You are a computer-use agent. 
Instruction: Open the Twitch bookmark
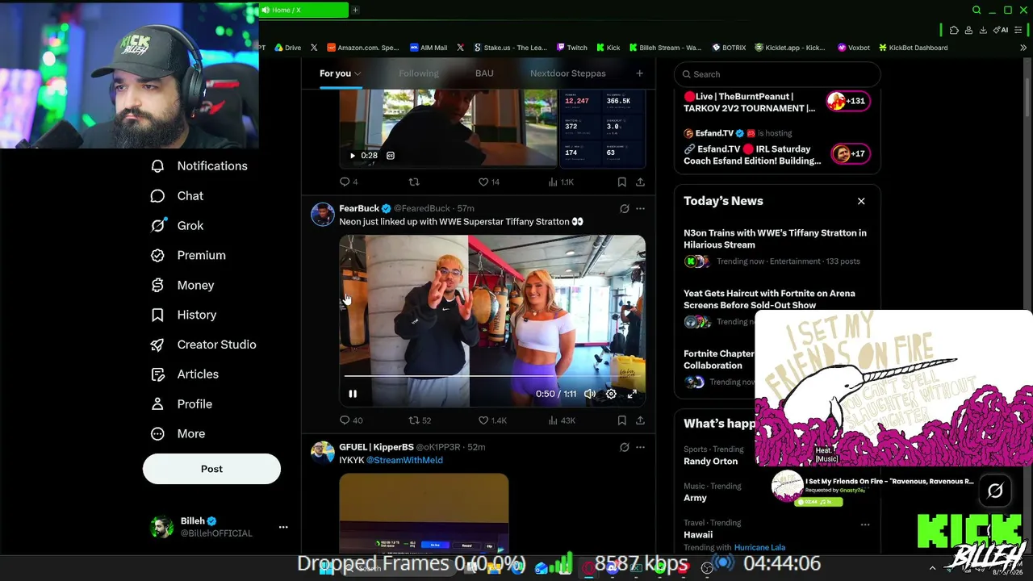pyautogui.click(x=571, y=48)
